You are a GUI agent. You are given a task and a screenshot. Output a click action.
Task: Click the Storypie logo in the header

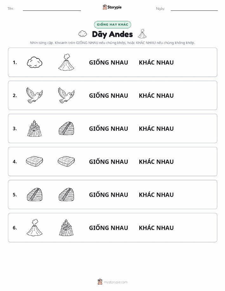pos(112,7)
